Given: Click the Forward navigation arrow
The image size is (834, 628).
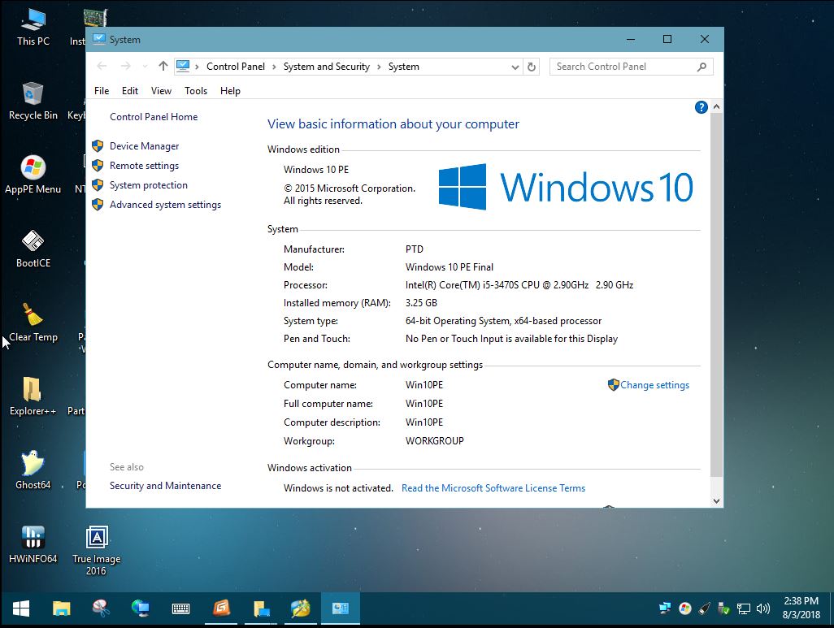Looking at the screenshot, I should (x=125, y=67).
